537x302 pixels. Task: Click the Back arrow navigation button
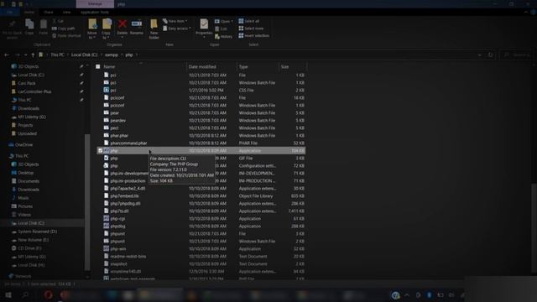click(7, 55)
